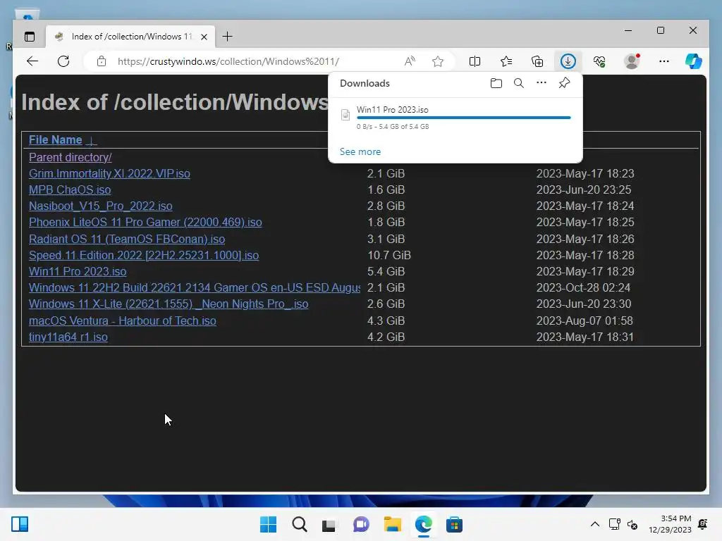The width and height of the screenshot is (722, 541).
Task: Click Win11 Pro 2023.iso link in listing
Action: click(78, 271)
